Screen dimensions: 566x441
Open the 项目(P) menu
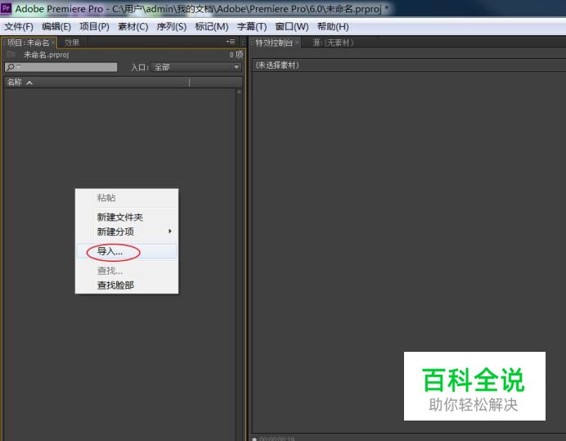click(x=94, y=27)
